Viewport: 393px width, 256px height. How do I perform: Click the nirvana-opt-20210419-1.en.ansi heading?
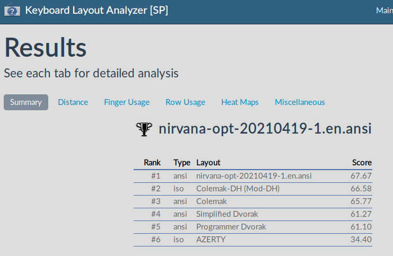[265, 129]
